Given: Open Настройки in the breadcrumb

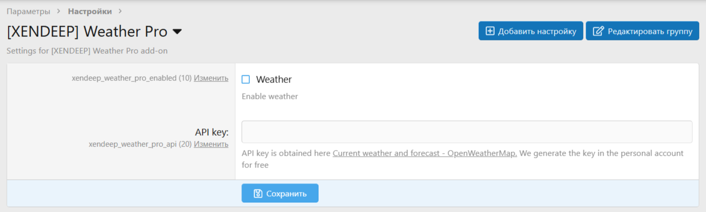Looking at the screenshot, I should 90,11.
